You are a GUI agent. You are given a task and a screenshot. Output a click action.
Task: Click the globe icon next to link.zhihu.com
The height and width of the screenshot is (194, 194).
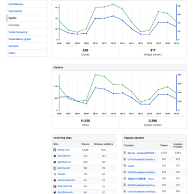pyautogui.click(x=55, y=192)
